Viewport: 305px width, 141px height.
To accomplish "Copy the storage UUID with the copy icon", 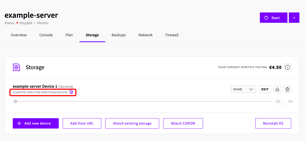I will [71, 92].
